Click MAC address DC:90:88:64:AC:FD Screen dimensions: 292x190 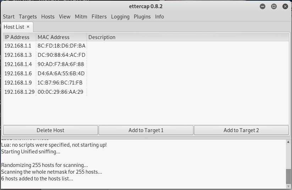tap(61, 55)
